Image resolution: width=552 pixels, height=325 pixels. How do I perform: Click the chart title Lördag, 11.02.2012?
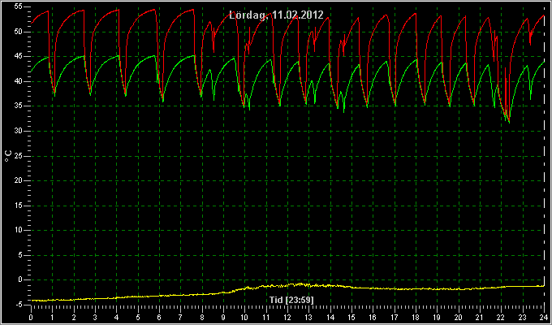[x=276, y=15]
